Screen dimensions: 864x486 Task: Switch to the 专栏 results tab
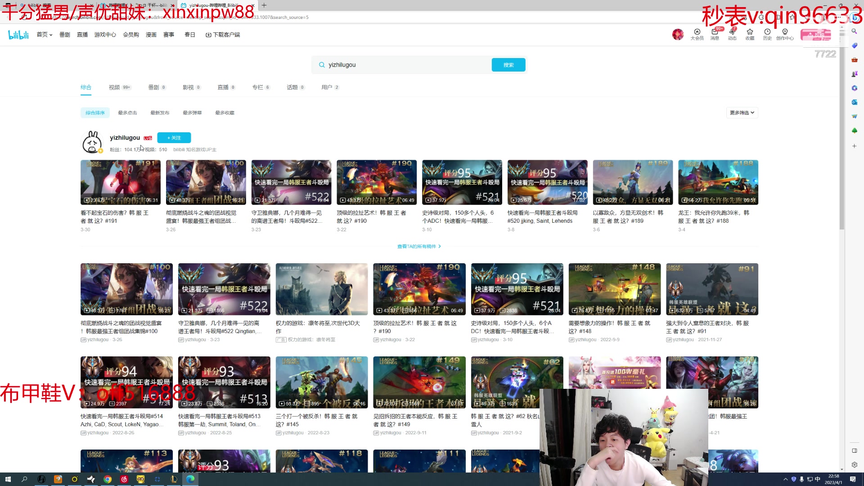pos(261,87)
